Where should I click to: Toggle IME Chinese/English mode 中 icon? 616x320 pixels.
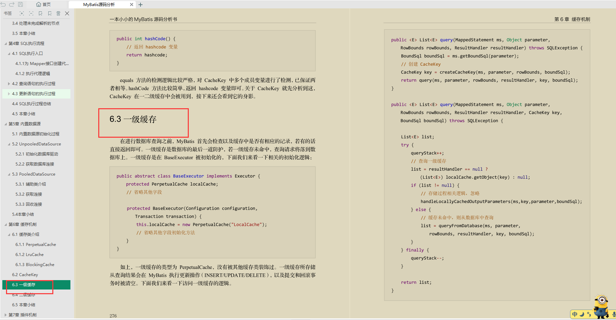point(575,314)
